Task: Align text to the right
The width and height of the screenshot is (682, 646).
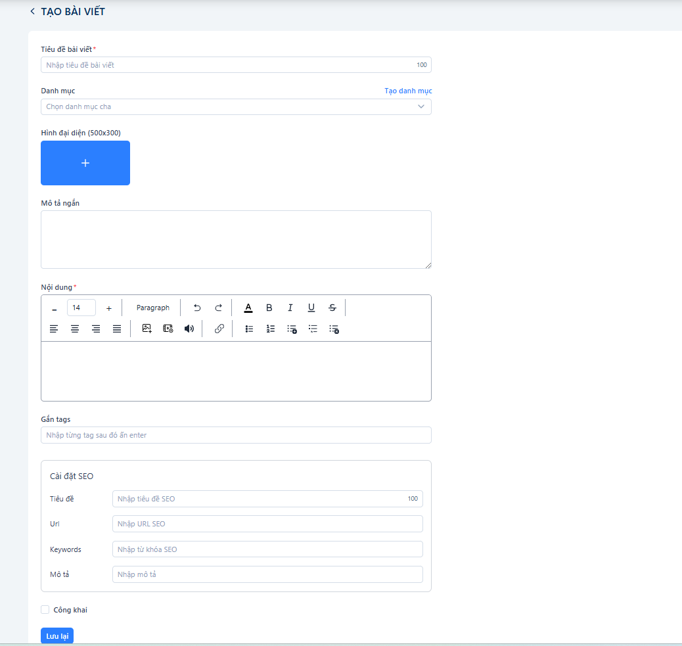Action: coord(96,329)
